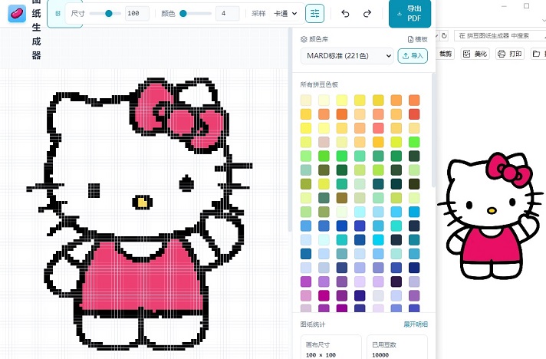The image size is (546, 359).
Task: Open the MARD标准 color library dropdown
Action: tap(347, 55)
